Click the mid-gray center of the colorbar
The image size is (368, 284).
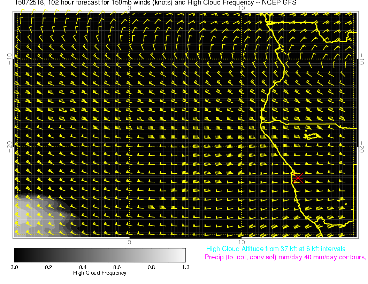pyautogui.click(x=100, y=255)
